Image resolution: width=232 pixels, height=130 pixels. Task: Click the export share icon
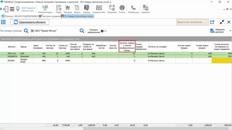(212, 22)
